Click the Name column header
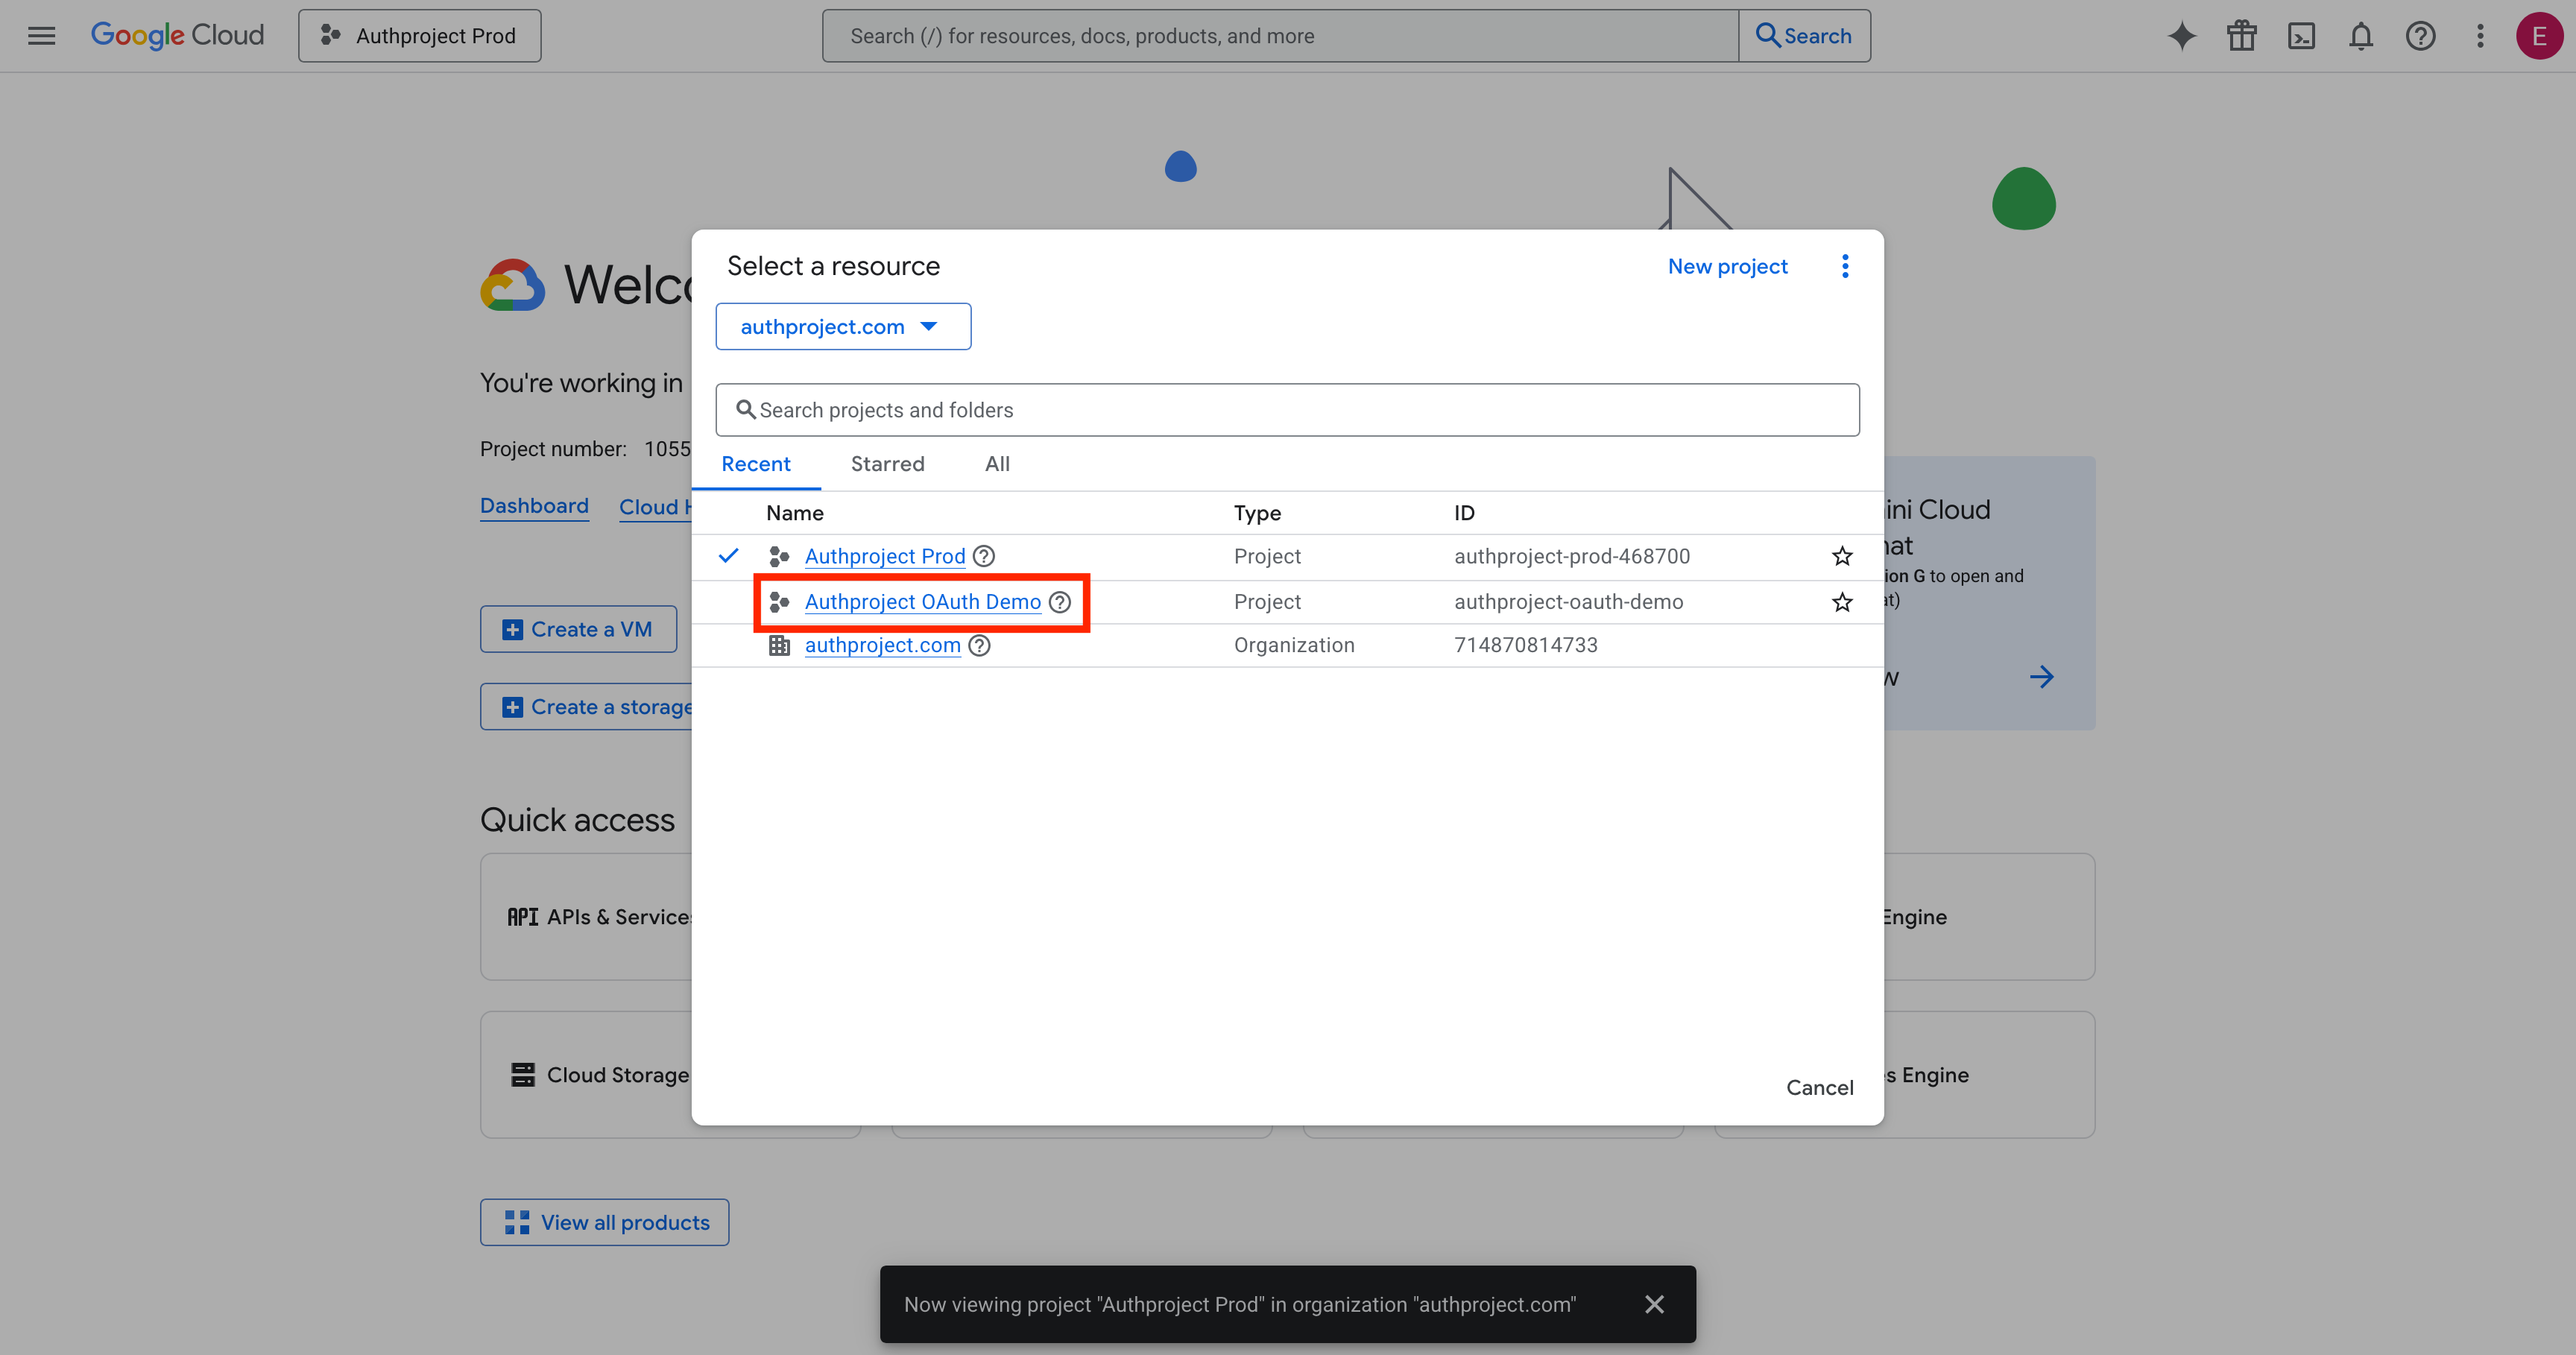This screenshot has height=1355, width=2576. click(794, 513)
